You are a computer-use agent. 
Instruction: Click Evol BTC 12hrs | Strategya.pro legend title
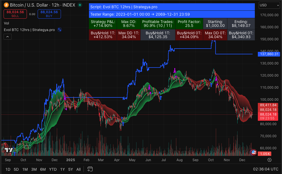[x=29, y=30]
